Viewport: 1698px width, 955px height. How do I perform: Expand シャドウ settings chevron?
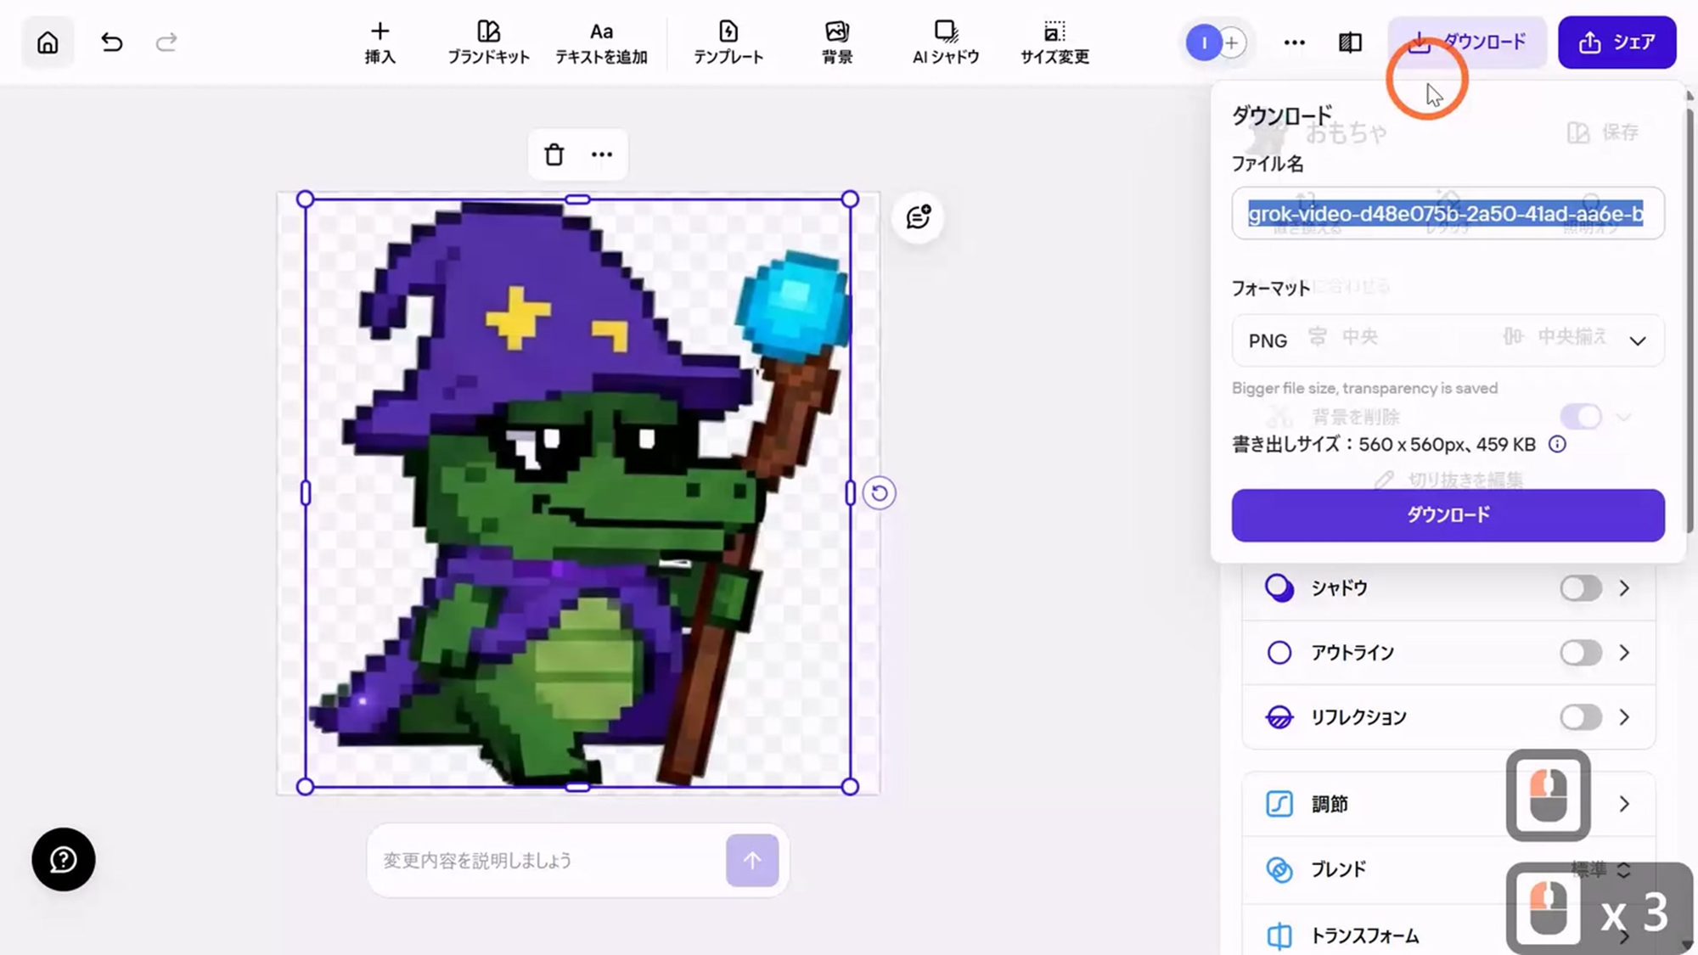(x=1623, y=588)
